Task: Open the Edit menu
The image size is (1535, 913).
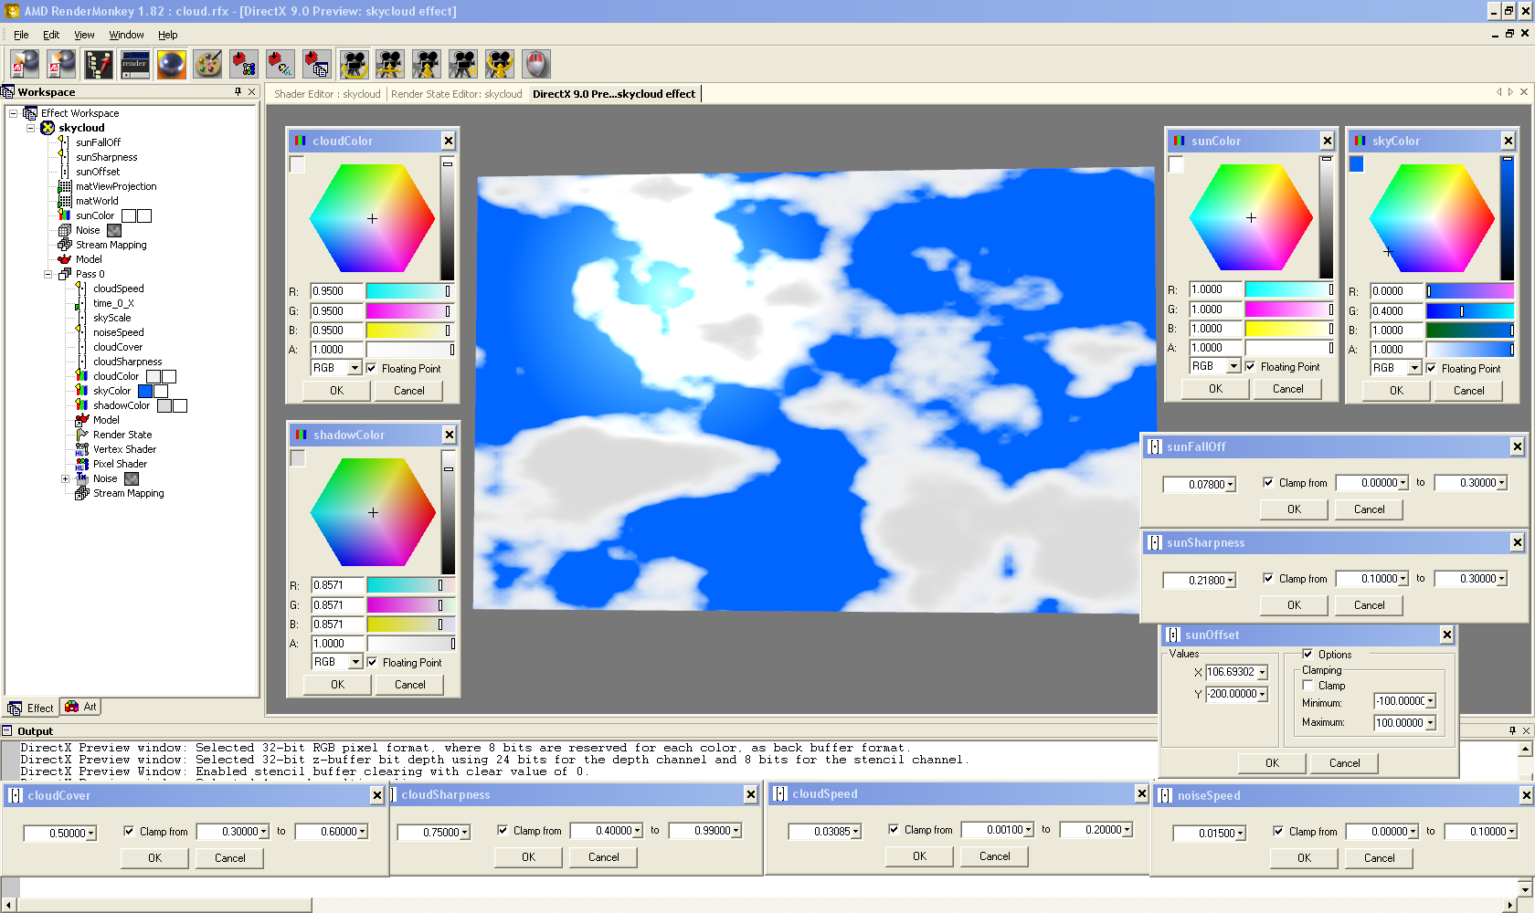Action: click(x=51, y=35)
